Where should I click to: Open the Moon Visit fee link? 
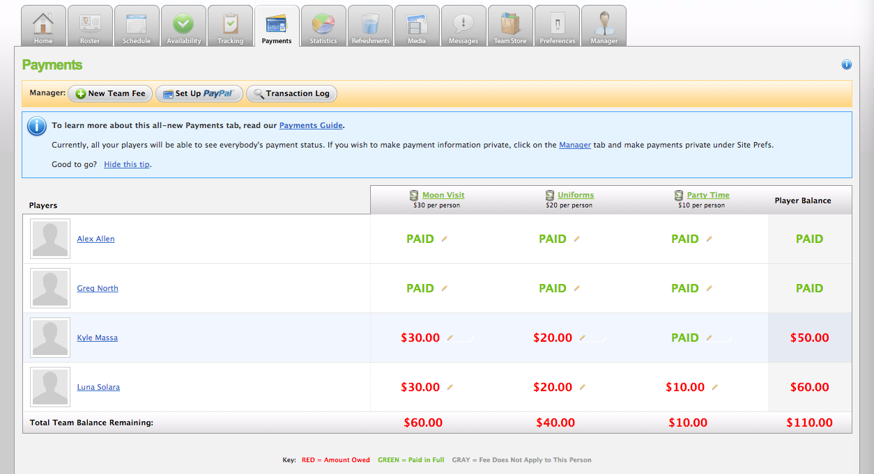point(443,195)
